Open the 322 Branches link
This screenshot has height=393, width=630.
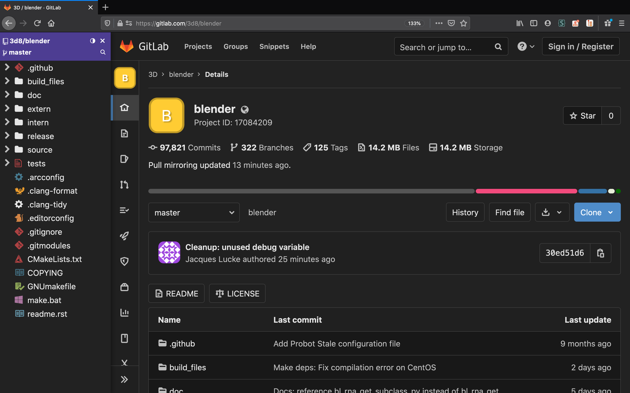pyautogui.click(x=262, y=148)
